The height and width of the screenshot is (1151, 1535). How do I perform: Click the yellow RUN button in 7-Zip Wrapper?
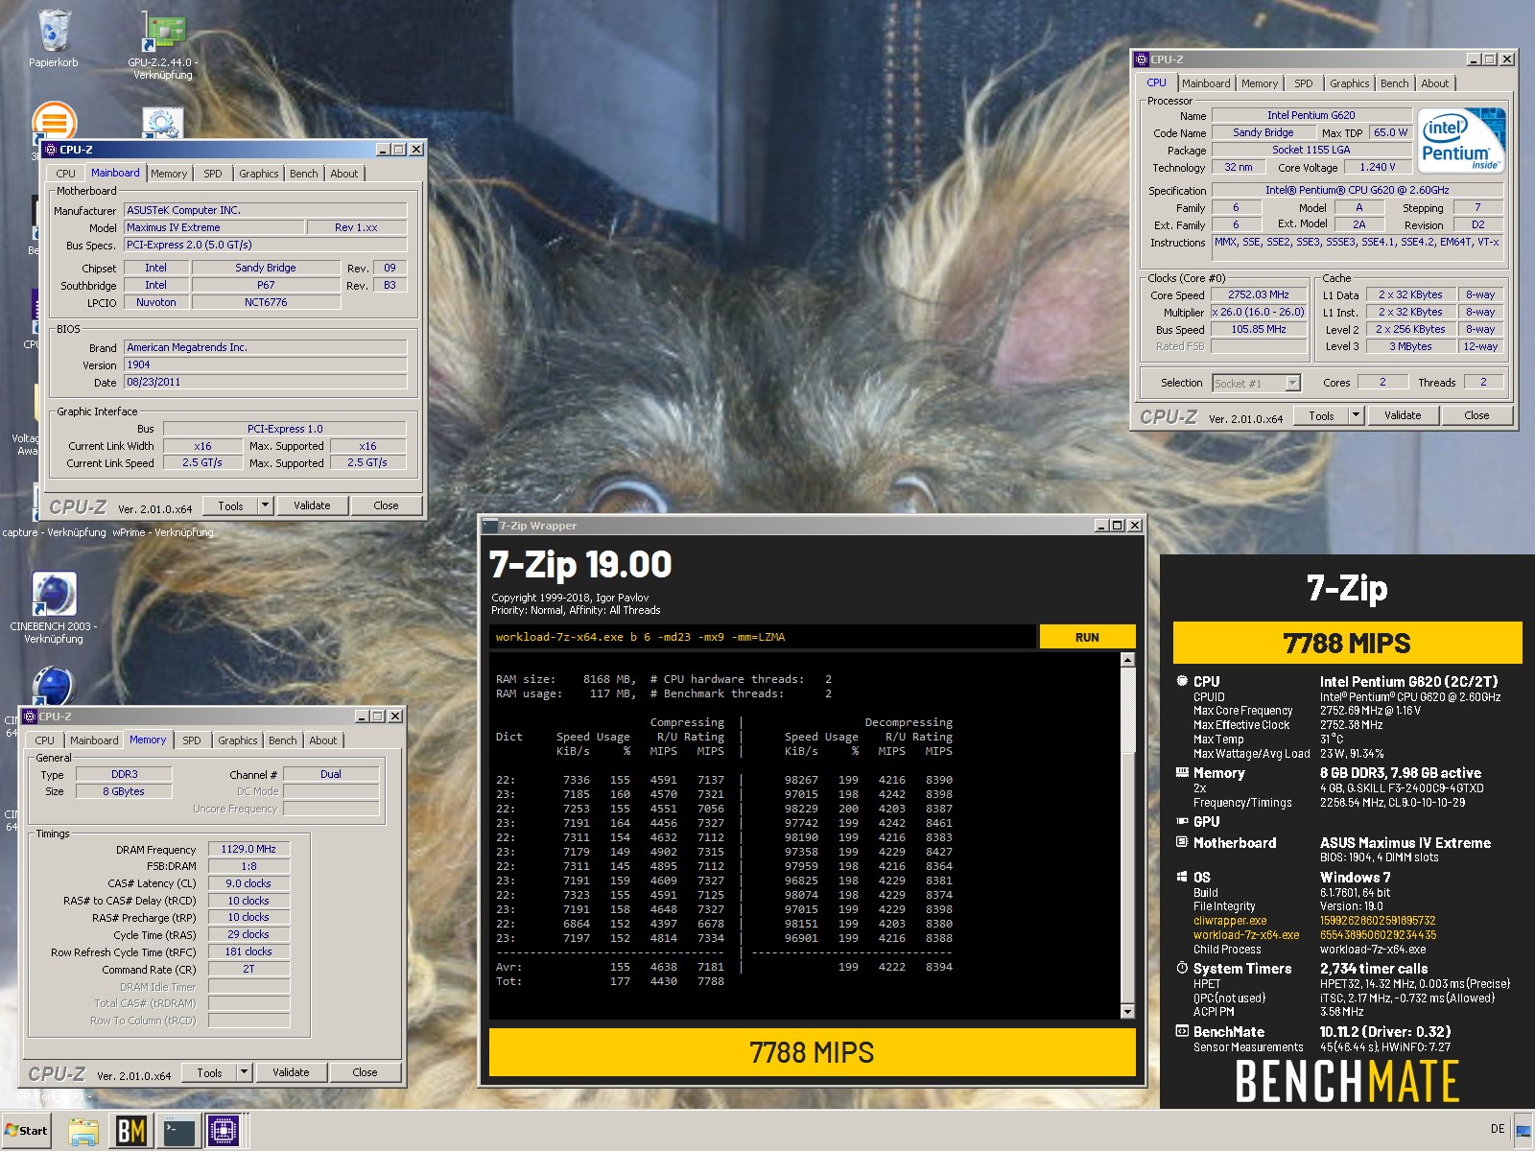(x=1087, y=637)
